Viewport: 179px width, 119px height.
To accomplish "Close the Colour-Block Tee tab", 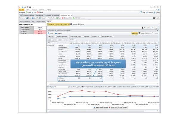I will coord(72,15).
